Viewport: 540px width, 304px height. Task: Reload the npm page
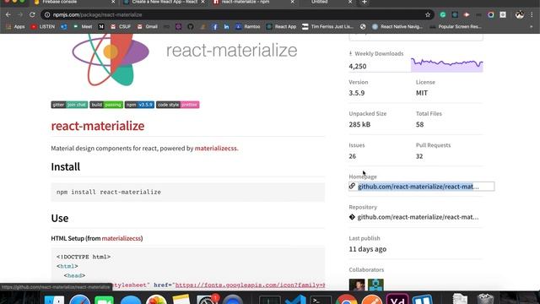(x=32, y=15)
